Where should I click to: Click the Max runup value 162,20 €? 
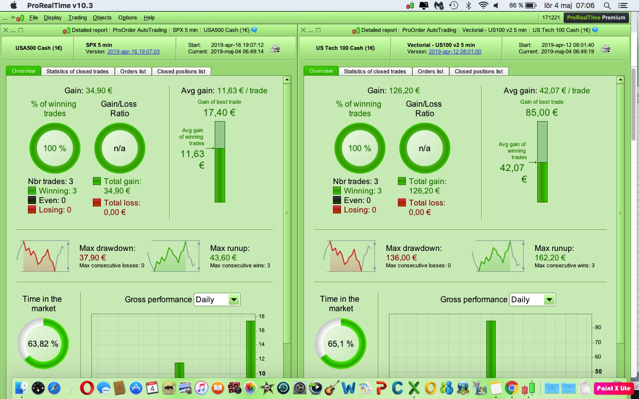click(x=550, y=258)
